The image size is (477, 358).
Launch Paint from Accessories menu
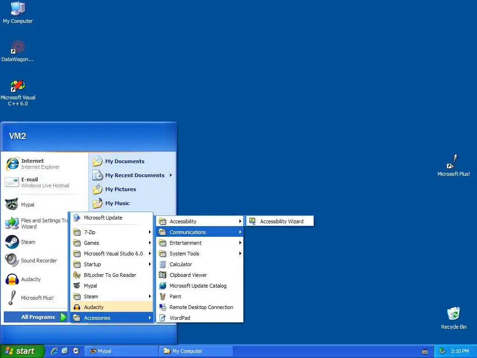(199, 296)
